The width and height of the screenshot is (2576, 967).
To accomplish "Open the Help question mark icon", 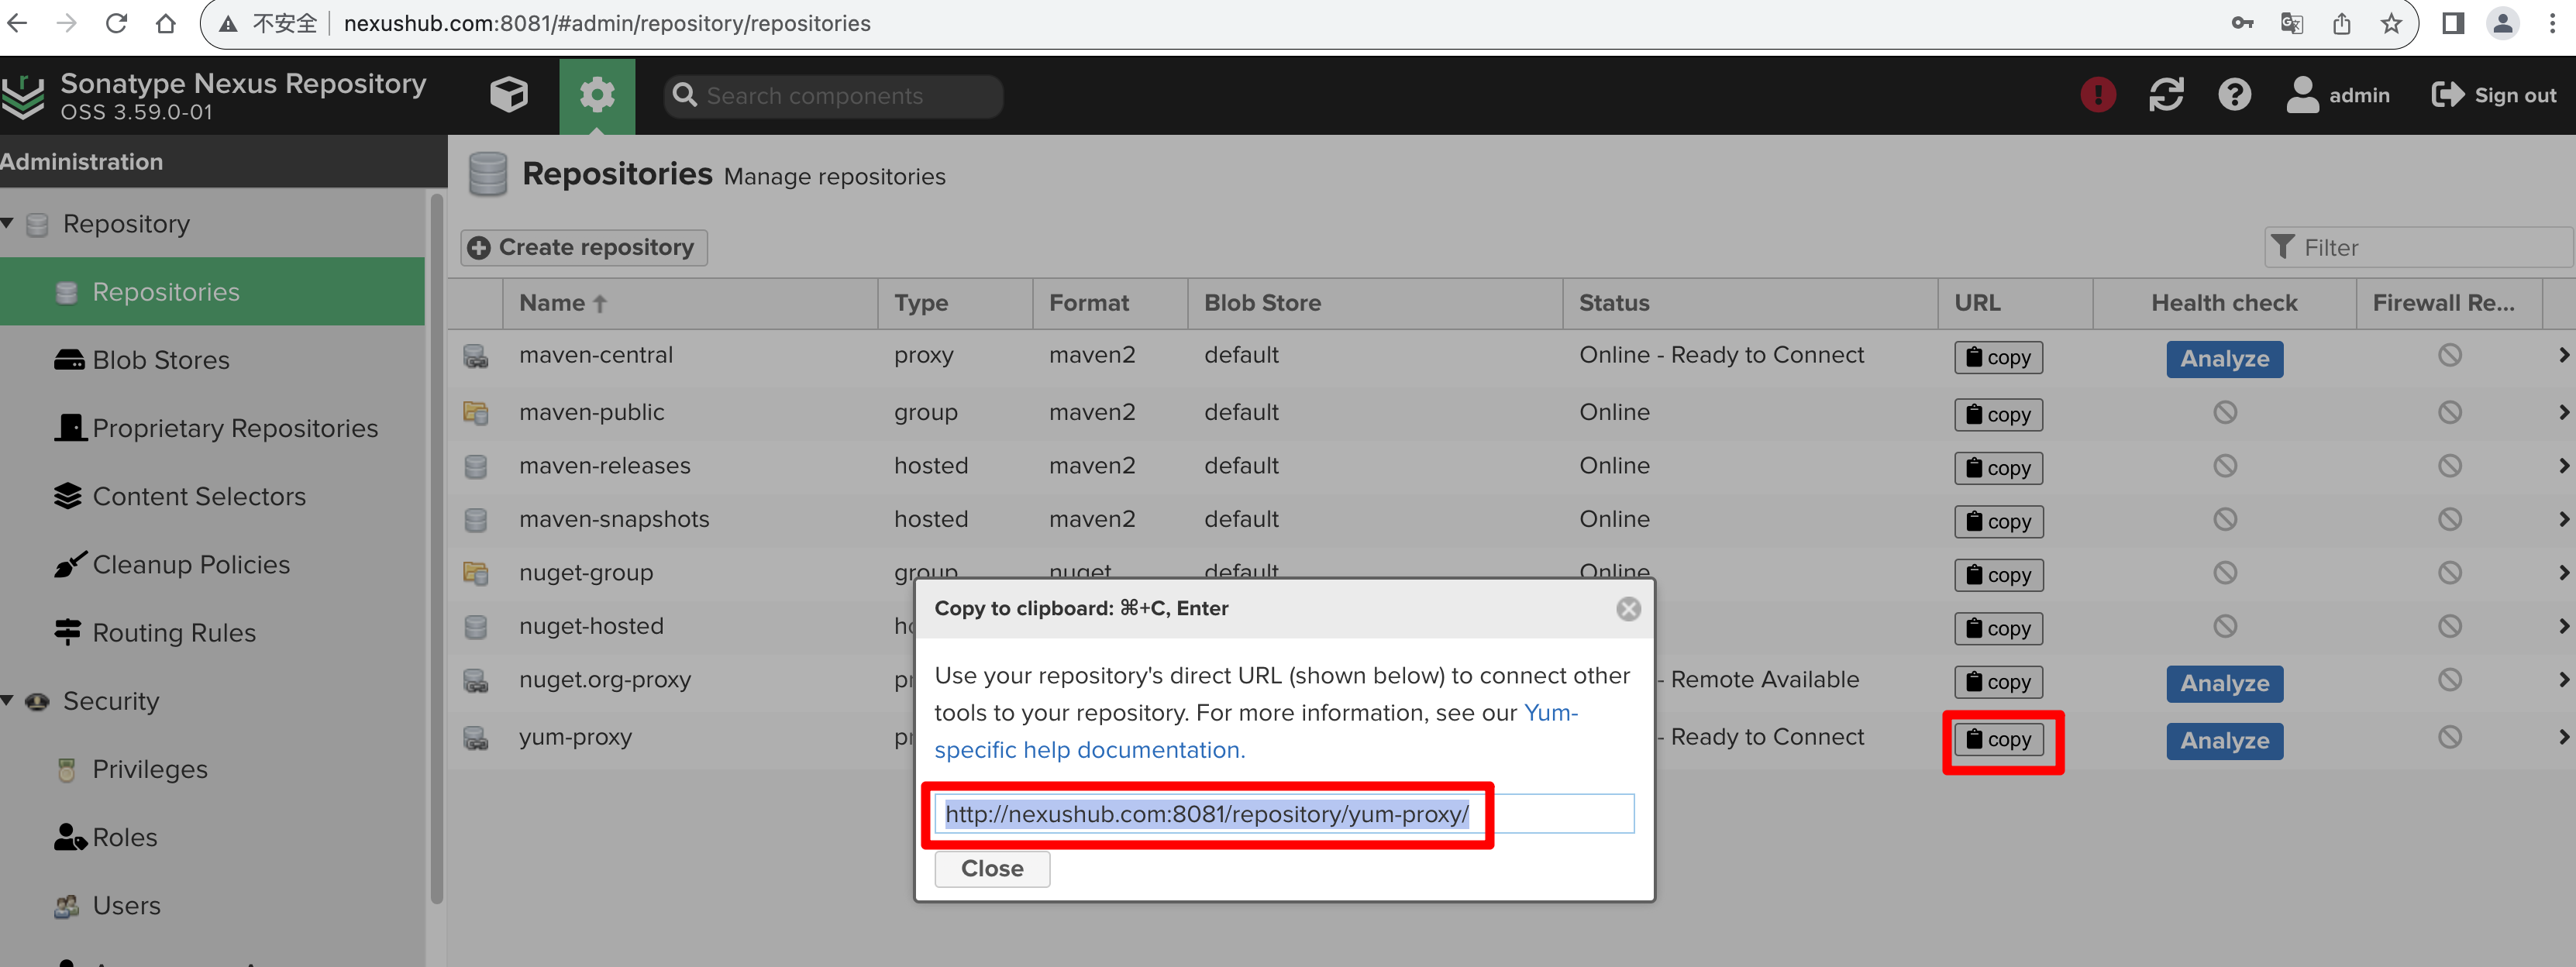I will pos(2234,96).
